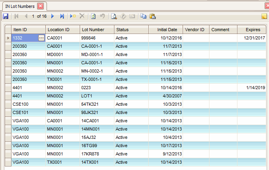This screenshot has height=170, width=269.
Task: Refresh the lot numbers list
Action: click(93, 16)
